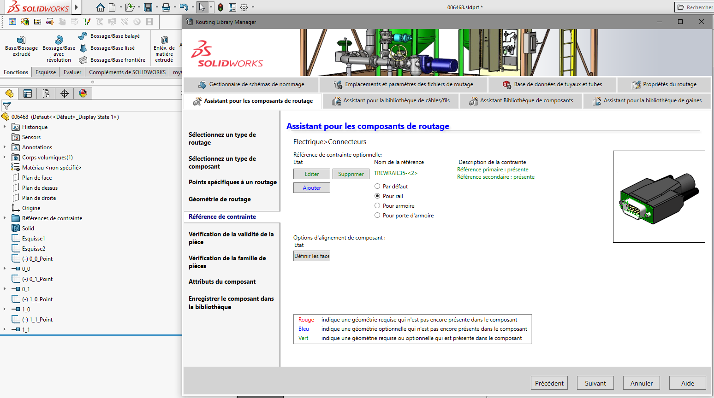Select TREWRAIL35-<2> reference name

coord(396,173)
